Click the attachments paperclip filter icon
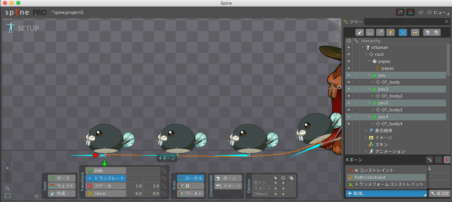The image size is (452, 202). [380, 32]
